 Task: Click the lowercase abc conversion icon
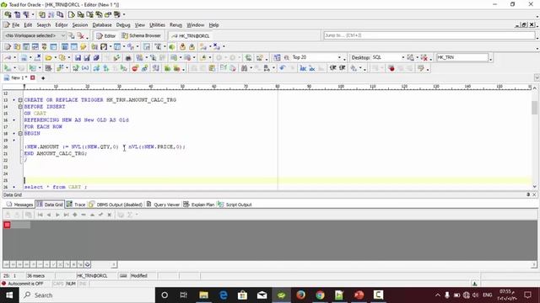(312, 68)
